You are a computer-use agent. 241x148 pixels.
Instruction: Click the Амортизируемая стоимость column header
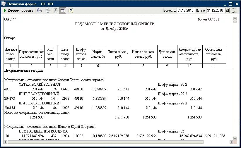pyautogui.click(x=190, y=54)
